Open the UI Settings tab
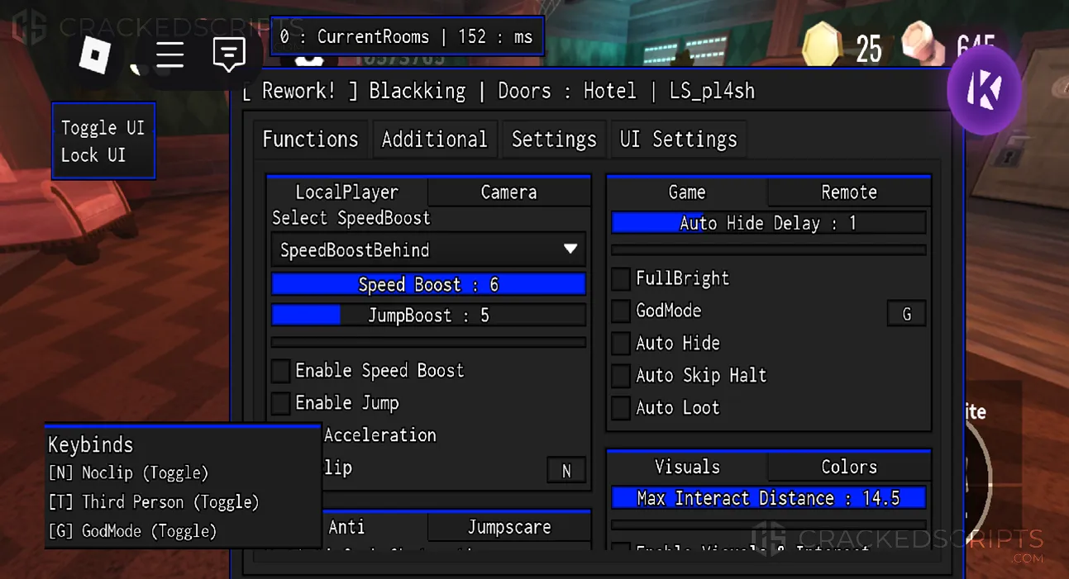1069x579 pixels. pos(679,140)
